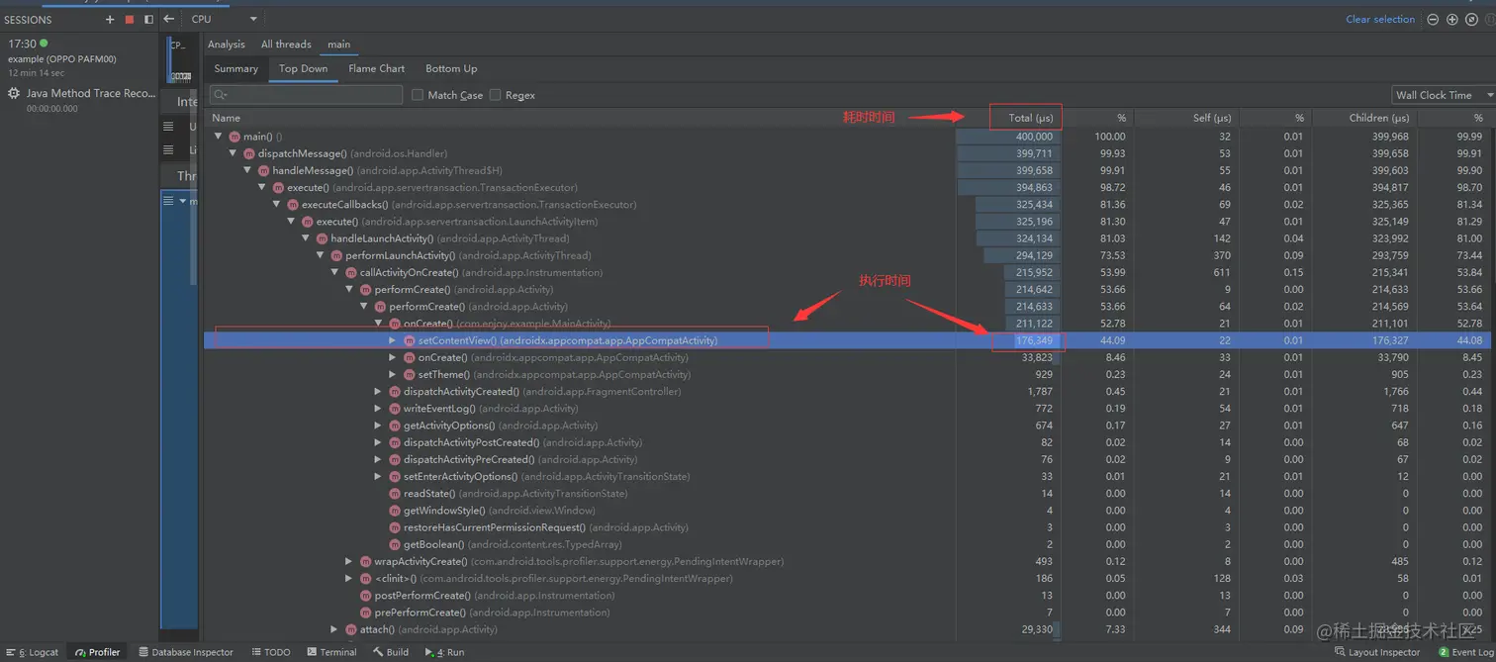The height and width of the screenshot is (662, 1496).
Task: Collapse the handleLaunchActivity() node
Action: coord(306,238)
